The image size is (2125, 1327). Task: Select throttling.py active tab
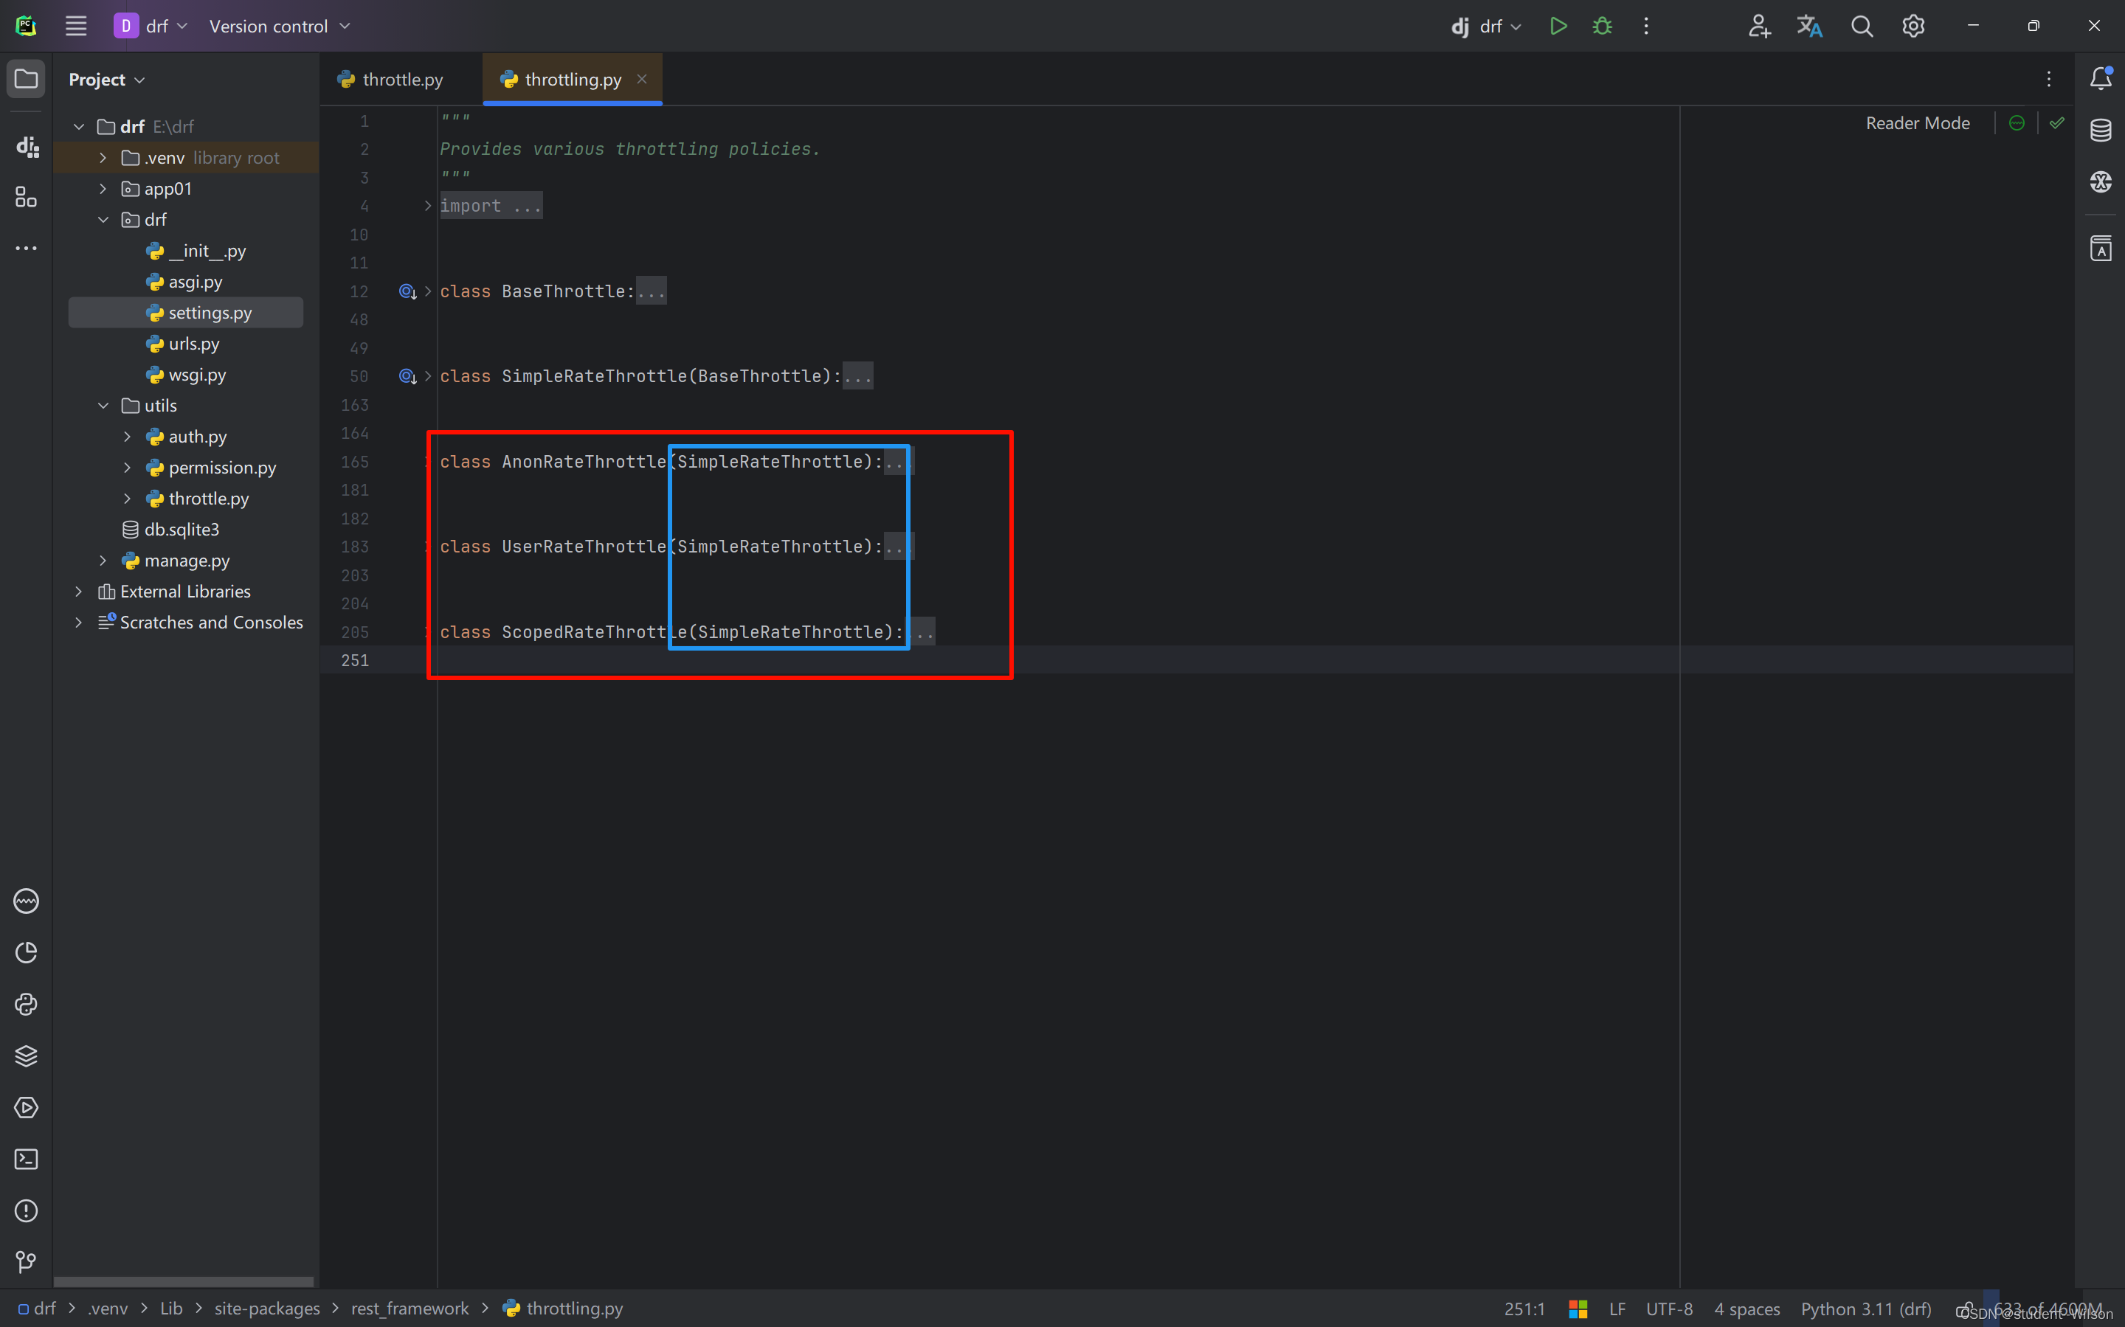point(573,80)
